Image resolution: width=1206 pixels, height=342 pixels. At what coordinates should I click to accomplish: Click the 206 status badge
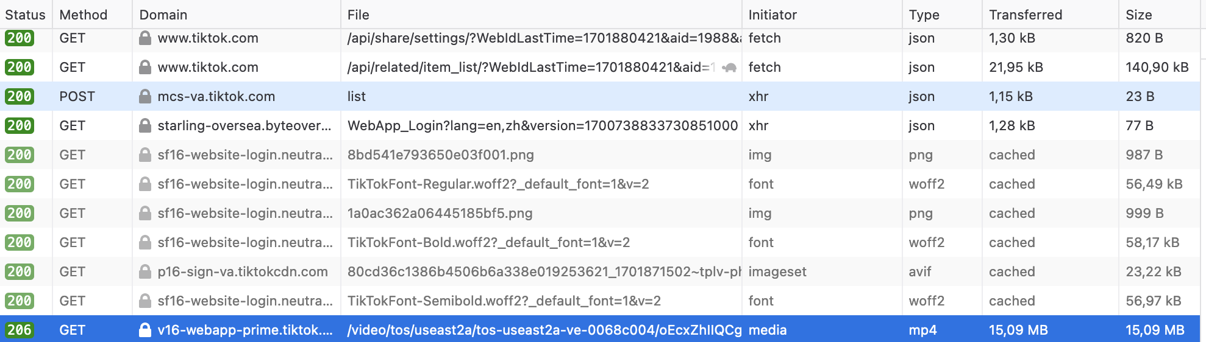click(x=20, y=330)
